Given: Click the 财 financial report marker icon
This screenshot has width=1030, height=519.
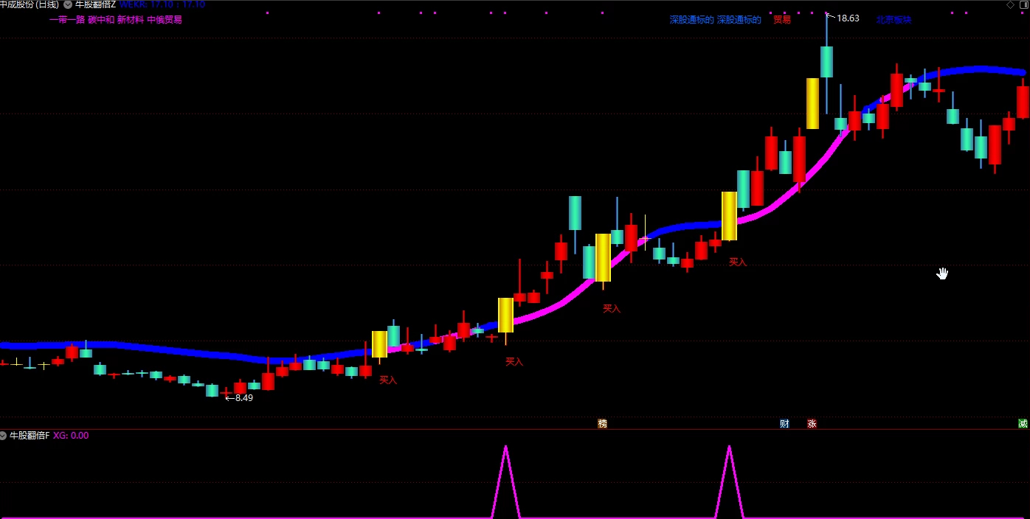Looking at the screenshot, I should coord(784,424).
